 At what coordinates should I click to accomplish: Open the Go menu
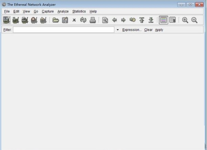36,11
